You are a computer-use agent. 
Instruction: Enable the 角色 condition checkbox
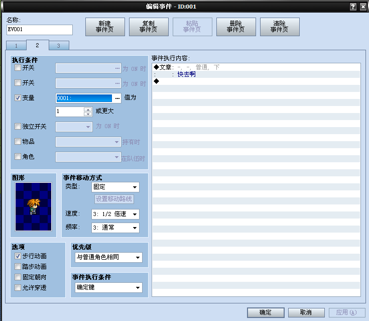[x=18, y=156]
